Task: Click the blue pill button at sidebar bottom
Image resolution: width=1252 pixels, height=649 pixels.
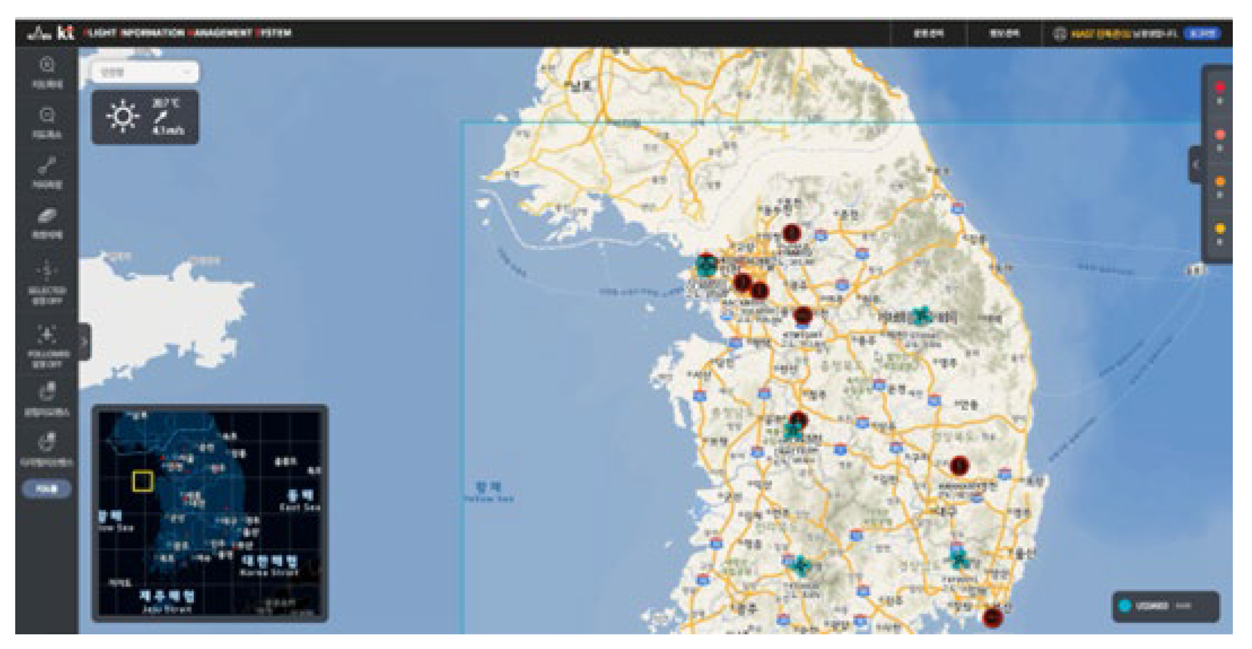Action: 47,489
